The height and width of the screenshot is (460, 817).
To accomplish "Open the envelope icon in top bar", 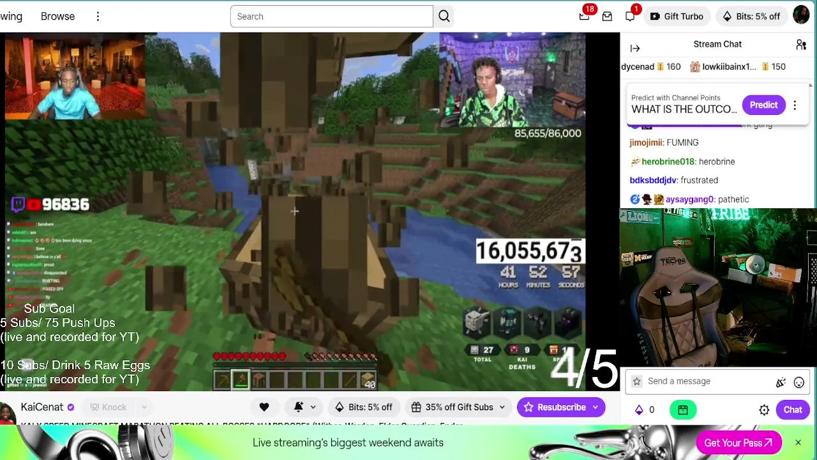I will pyautogui.click(x=607, y=17).
